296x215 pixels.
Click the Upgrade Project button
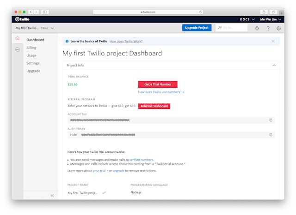coord(197,28)
